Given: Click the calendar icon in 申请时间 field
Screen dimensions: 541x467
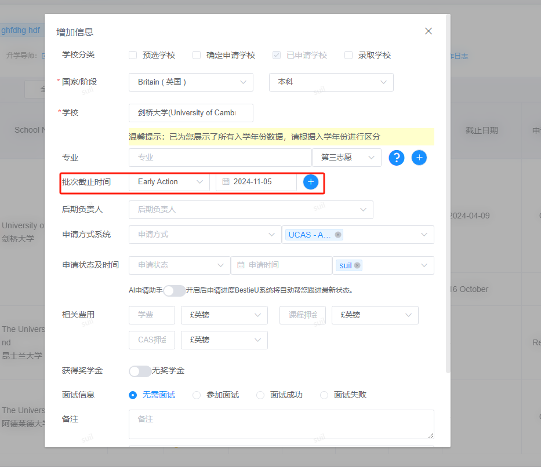Looking at the screenshot, I should point(241,265).
